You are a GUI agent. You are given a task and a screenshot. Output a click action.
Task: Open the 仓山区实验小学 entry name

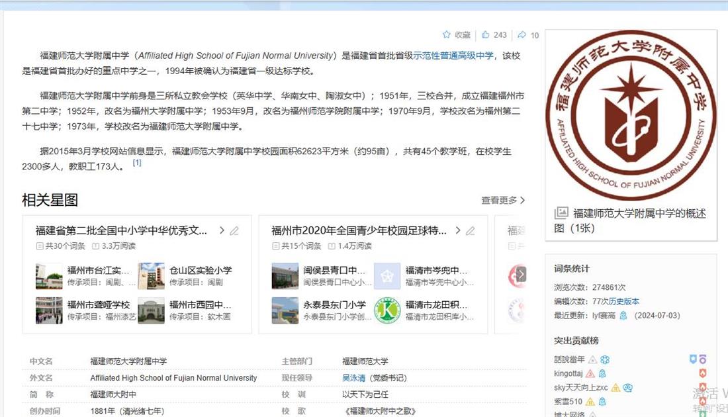pos(201,270)
